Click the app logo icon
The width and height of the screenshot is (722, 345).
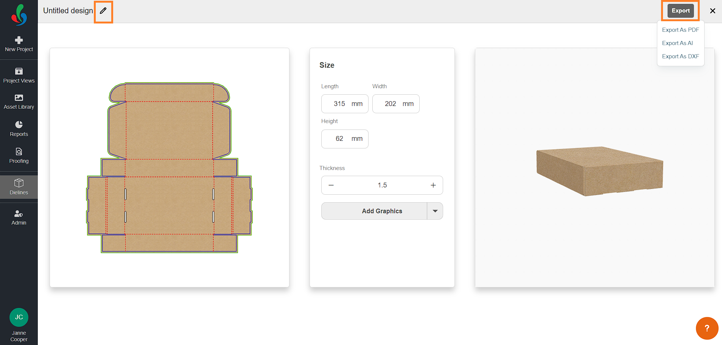pyautogui.click(x=19, y=15)
